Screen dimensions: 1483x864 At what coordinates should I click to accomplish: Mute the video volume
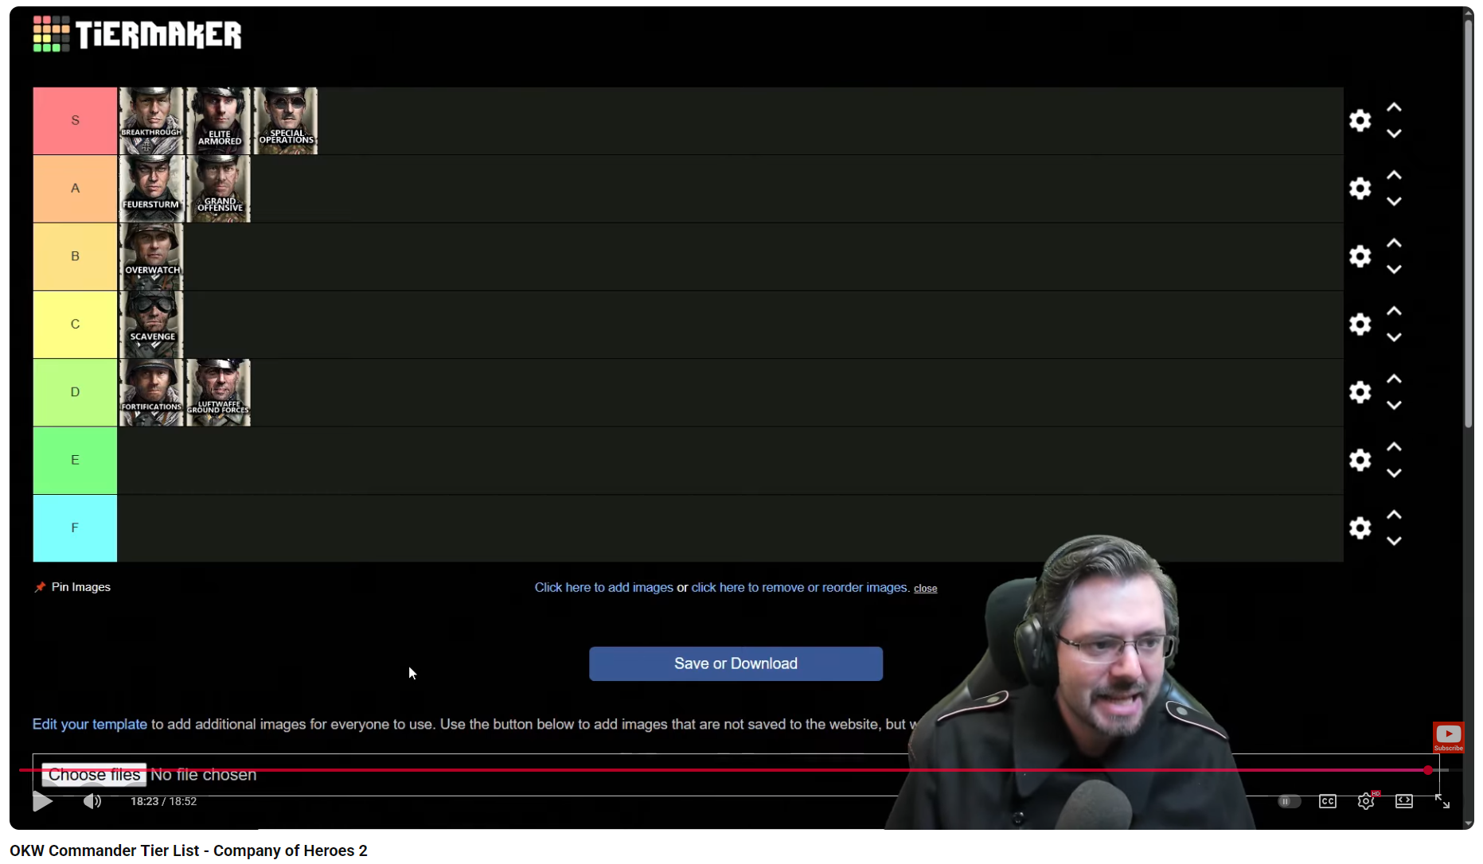92,801
